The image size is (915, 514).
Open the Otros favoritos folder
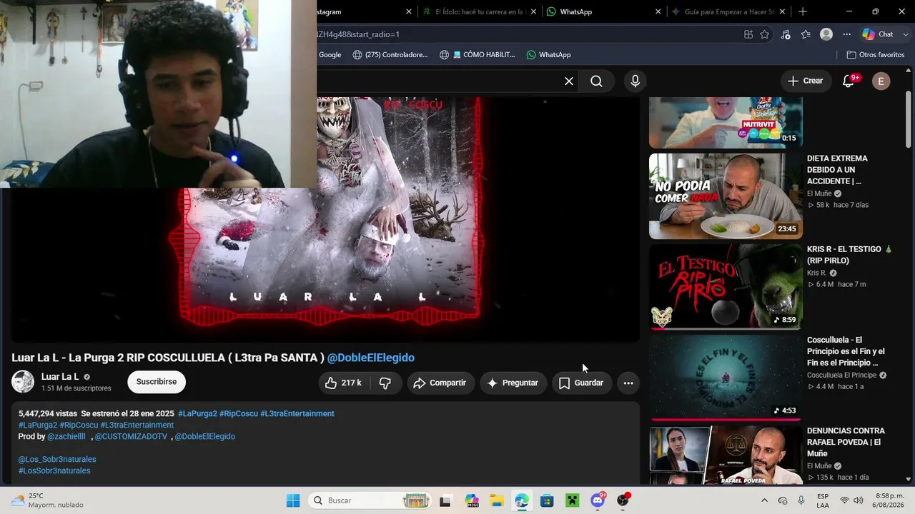click(875, 55)
